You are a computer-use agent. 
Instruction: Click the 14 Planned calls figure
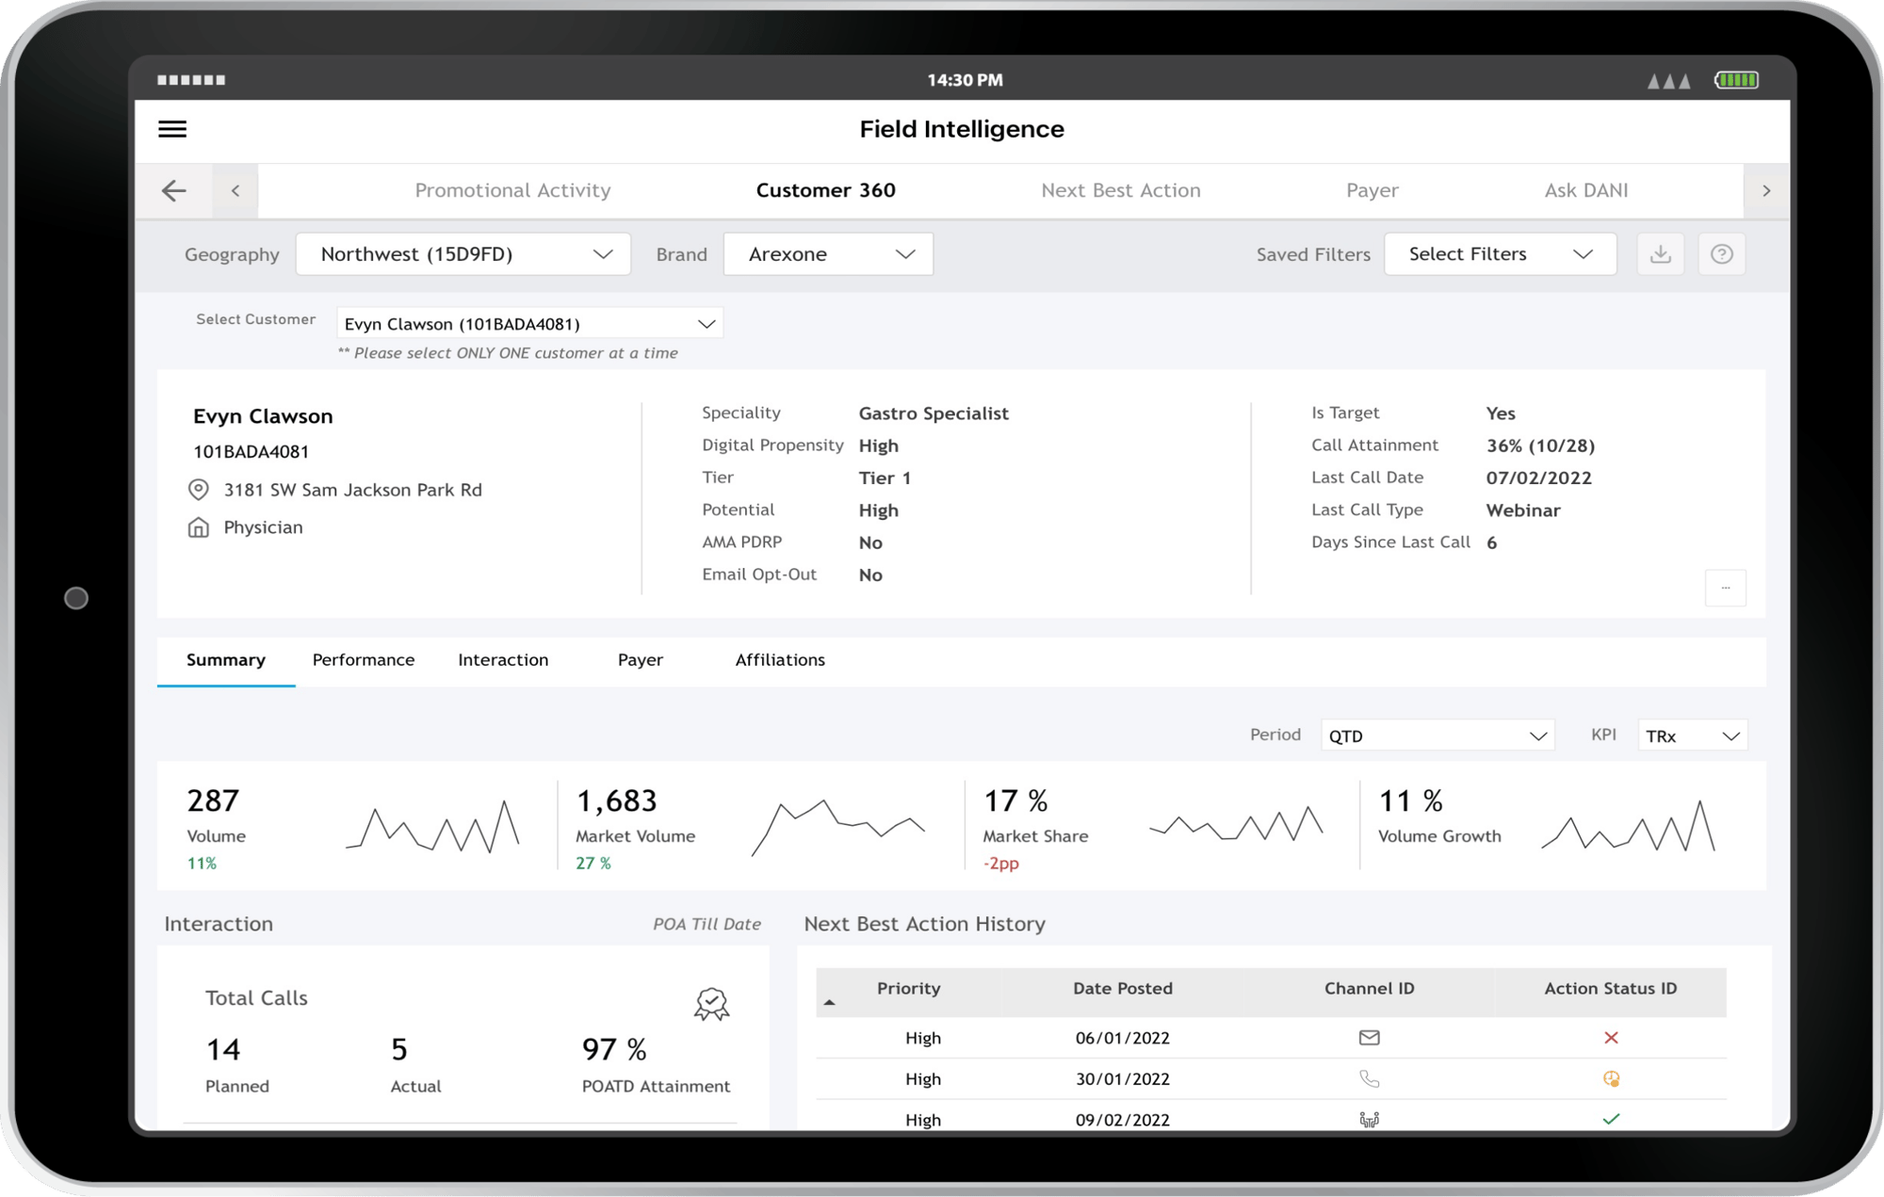tap(223, 1050)
